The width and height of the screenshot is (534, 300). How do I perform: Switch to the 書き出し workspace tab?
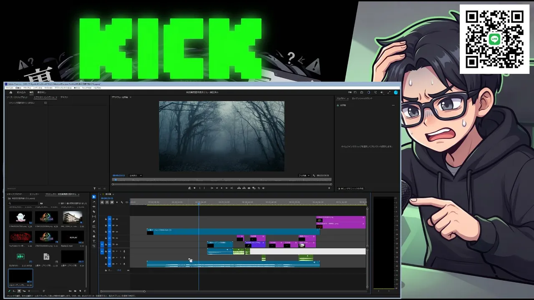[x=41, y=92]
